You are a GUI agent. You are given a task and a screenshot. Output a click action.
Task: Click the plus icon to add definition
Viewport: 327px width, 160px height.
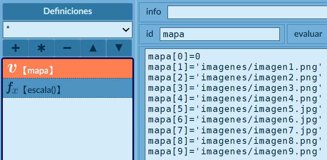click(15, 48)
